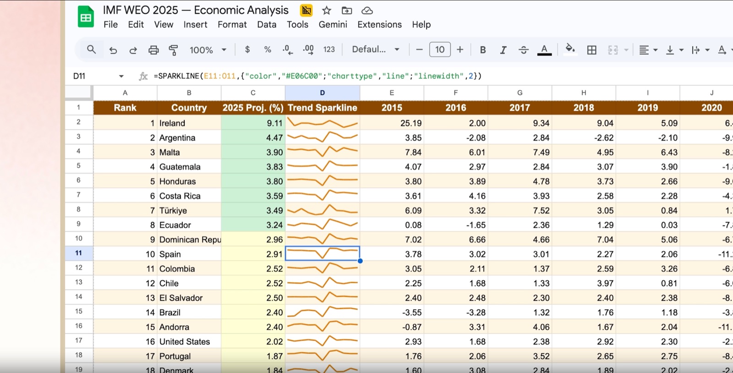Open the Format menu
The width and height of the screenshot is (733, 373).
(232, 25)
